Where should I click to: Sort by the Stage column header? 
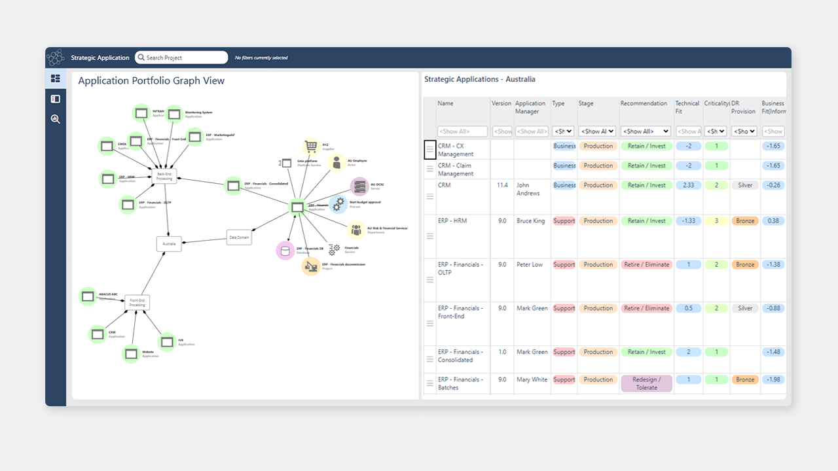pyautogui.click(x=586, y=103)
